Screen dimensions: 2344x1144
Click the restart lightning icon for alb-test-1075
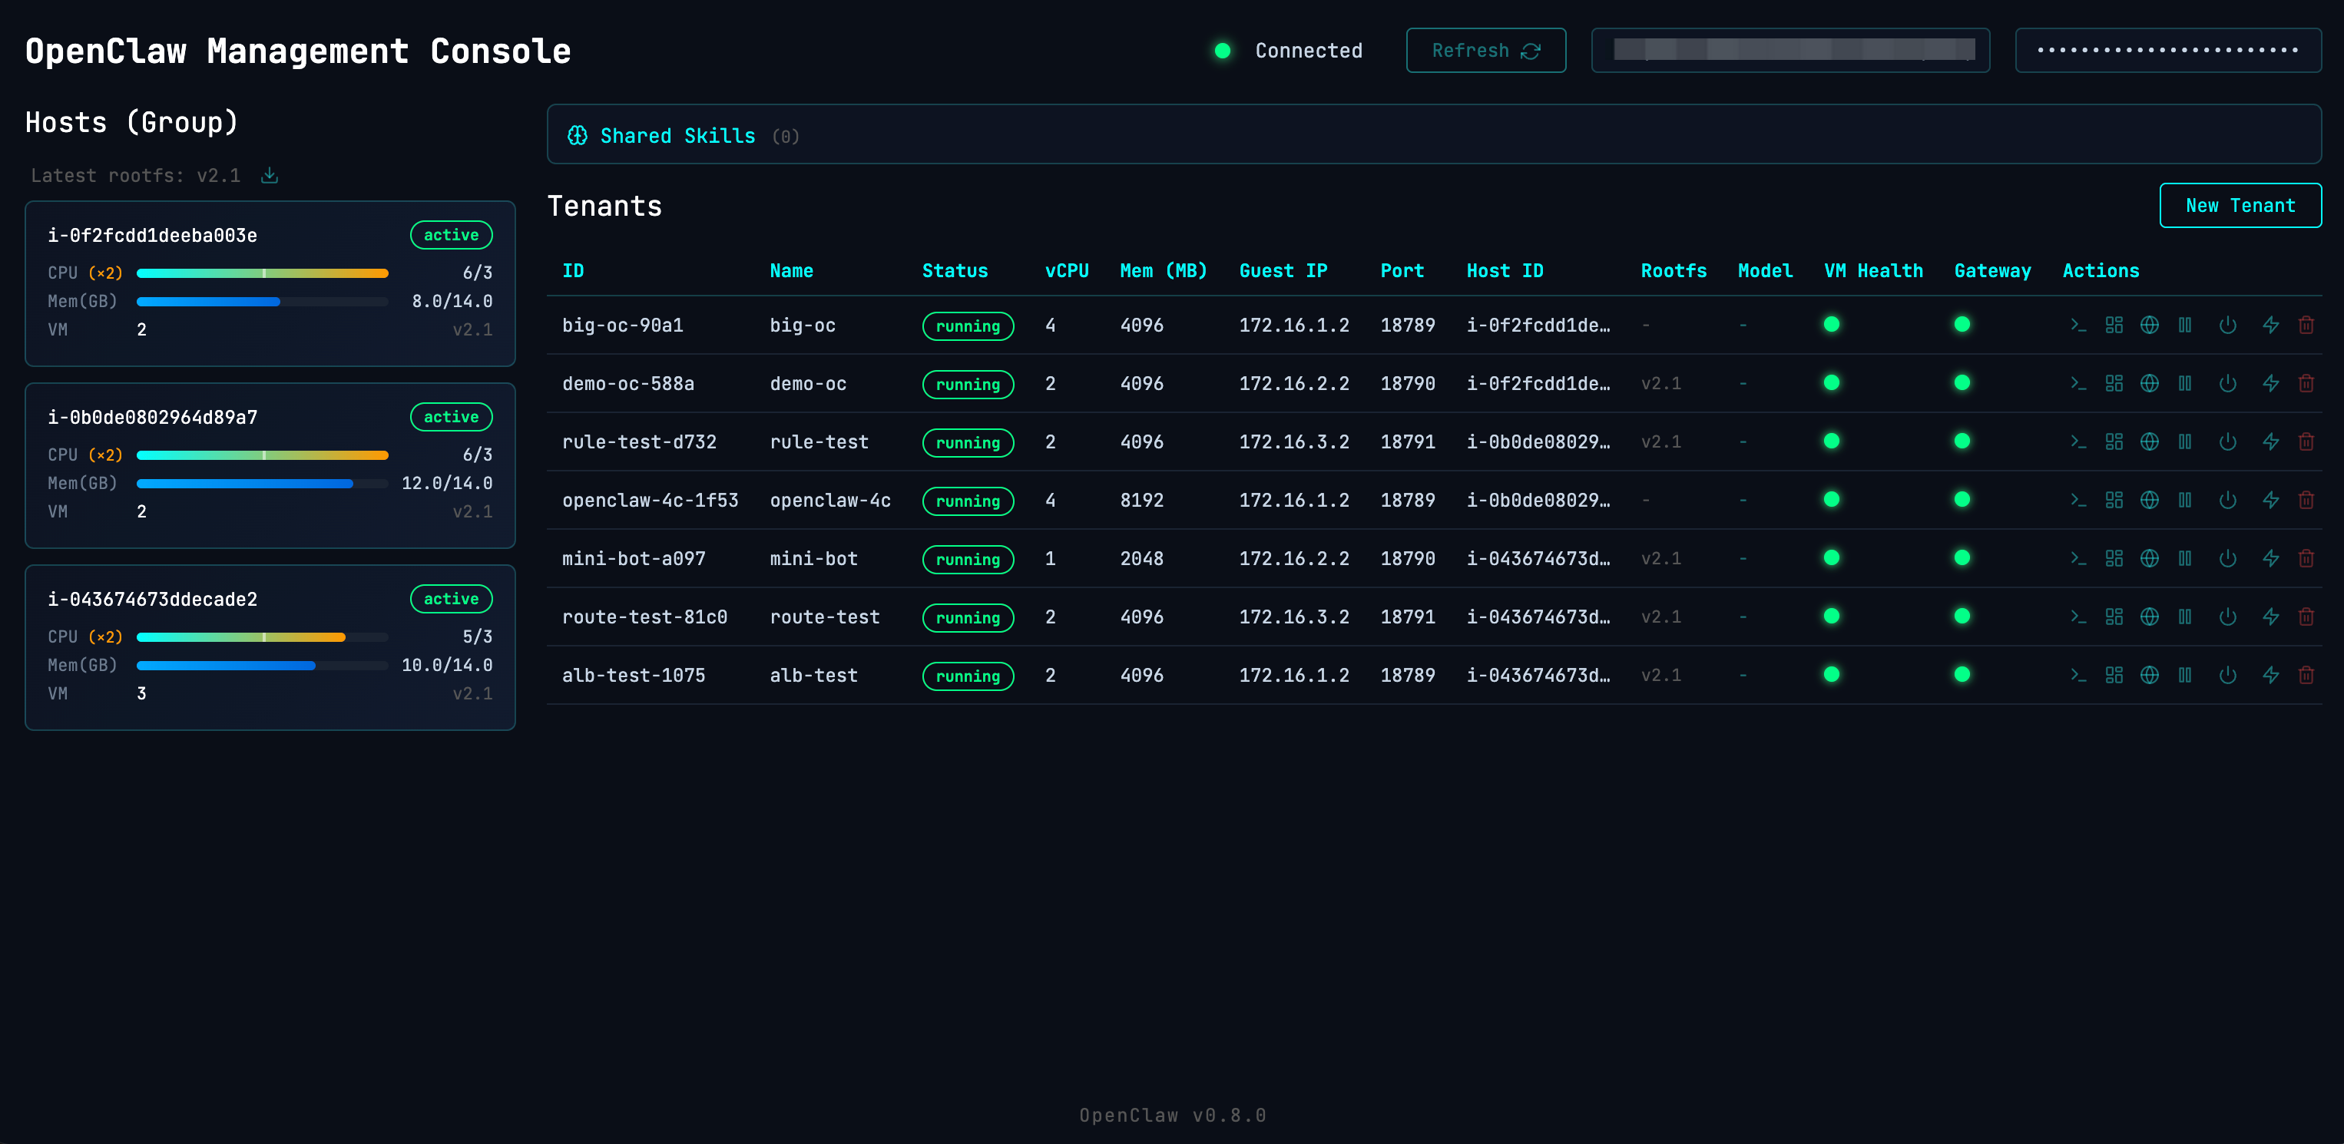tap(2270, 675)
